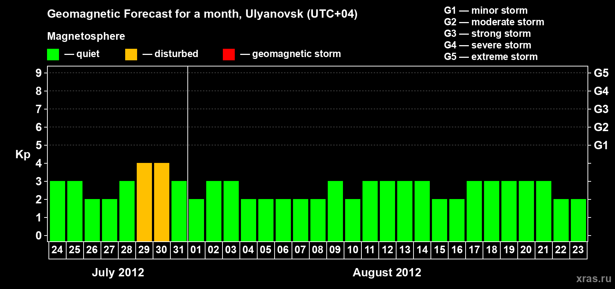Click the bar above date 28
The image size is (615, 289).
coord(127,211)
